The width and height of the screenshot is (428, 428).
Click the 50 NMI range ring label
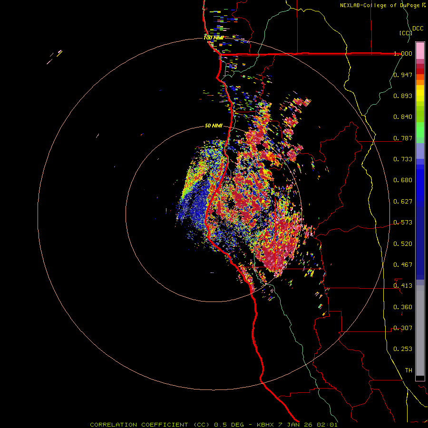(x=214, y=126)
